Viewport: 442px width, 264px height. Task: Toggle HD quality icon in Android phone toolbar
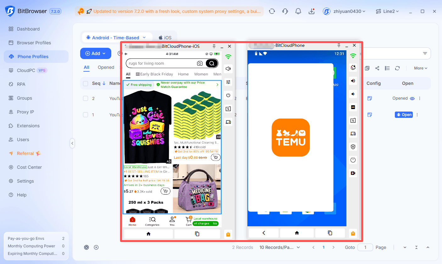tap(353, 107)
